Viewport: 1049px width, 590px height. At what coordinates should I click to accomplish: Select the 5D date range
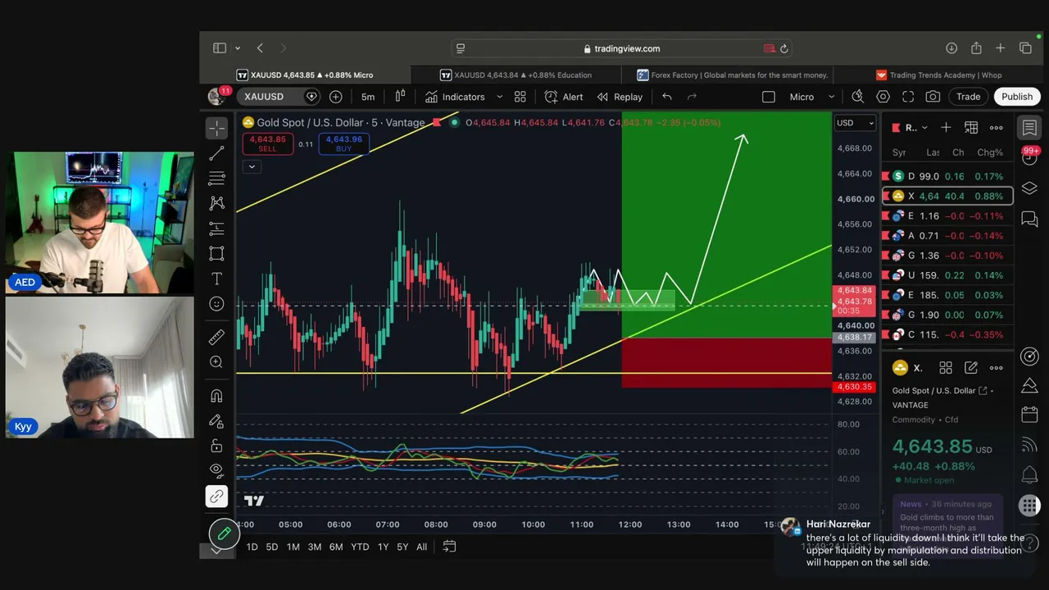click(272, 547)
